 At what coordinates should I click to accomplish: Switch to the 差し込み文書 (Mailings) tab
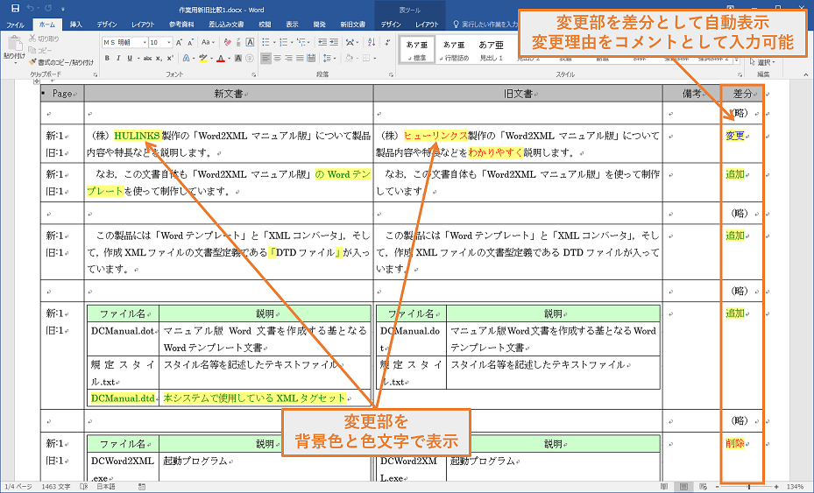pyautogui.click(x=226, y=25)
